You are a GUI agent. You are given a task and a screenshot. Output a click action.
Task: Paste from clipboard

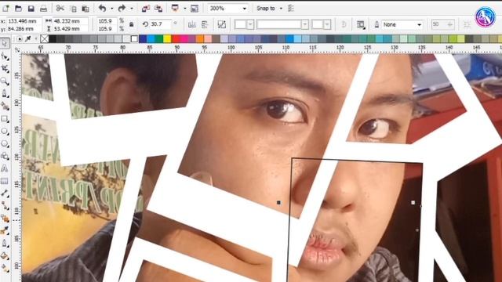[85, 9]
